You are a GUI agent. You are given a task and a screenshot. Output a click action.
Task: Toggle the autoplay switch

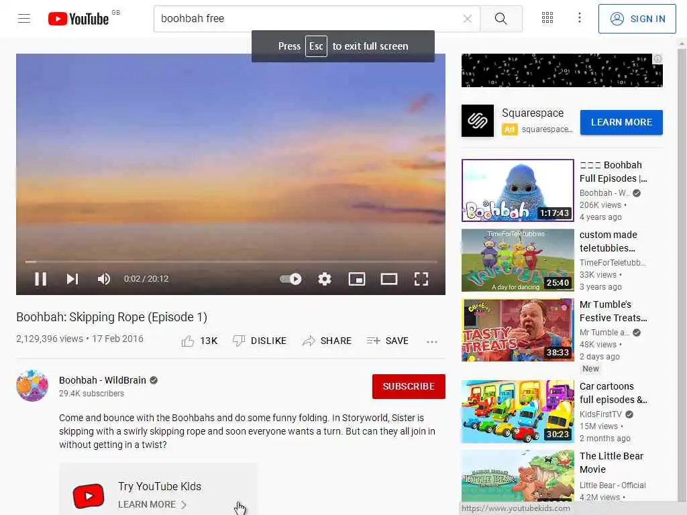click(291, 279)
